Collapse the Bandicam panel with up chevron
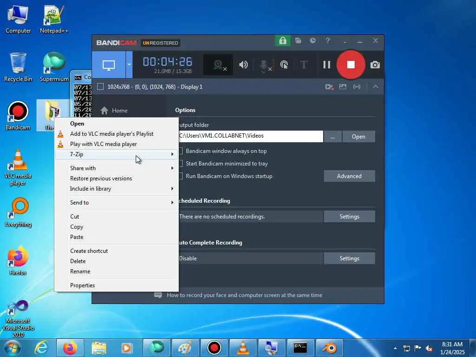Image resolution: width=476 pixels, height=357 pixels. pos(376,87)
